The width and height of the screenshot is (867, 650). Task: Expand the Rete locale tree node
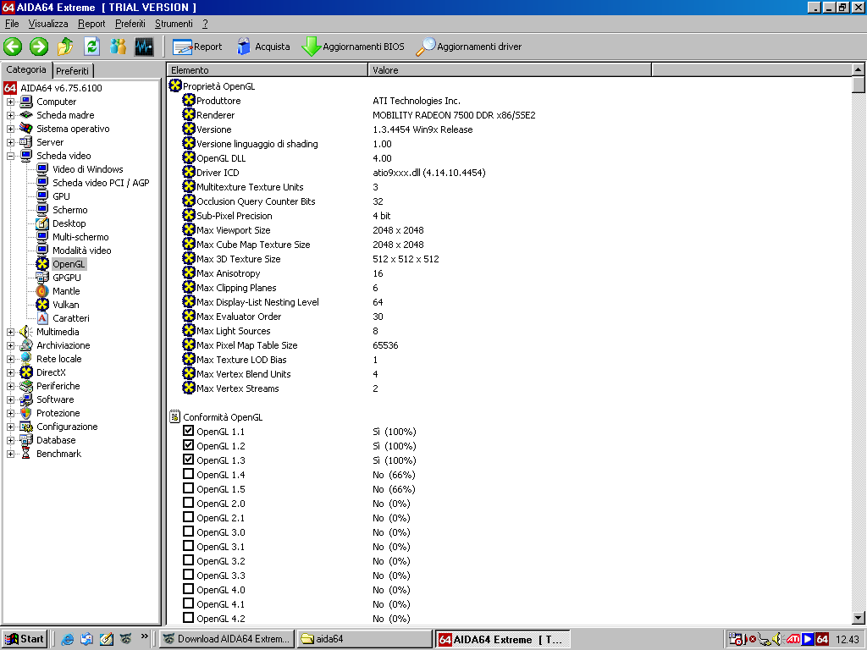click(x=10, y=359)
